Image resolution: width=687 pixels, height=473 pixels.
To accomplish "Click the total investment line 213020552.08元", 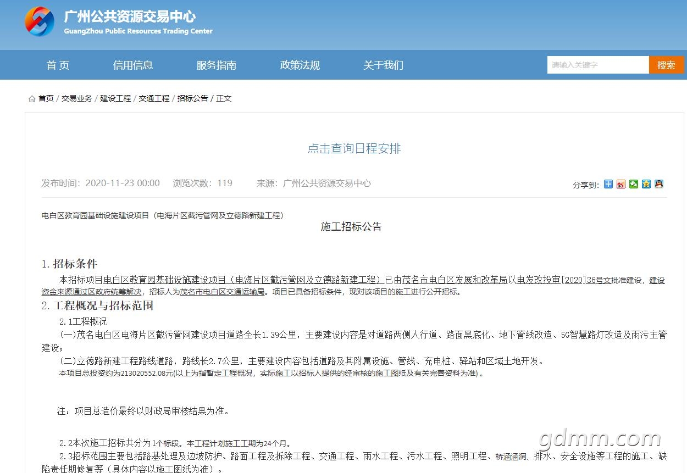I will click(x=272, y=374).
